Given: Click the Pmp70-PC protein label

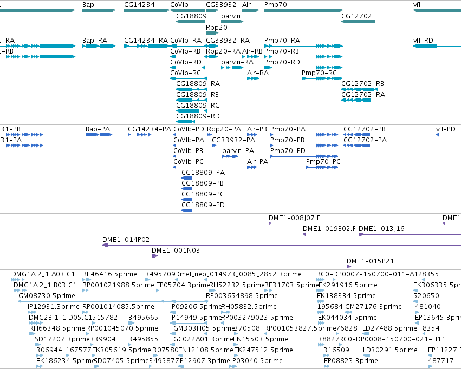Looking at the screenshot, I should click(x=323, y=162).
